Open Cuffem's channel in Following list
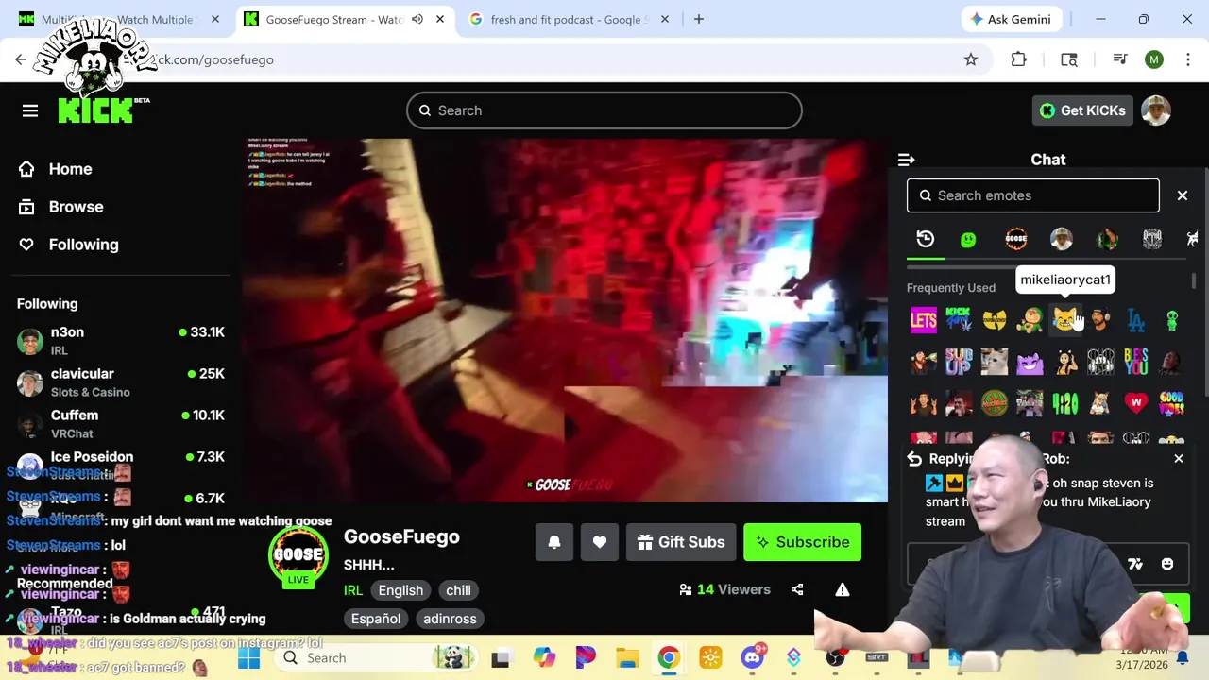This screenshot has width=1209, height=680. [121, 424]
